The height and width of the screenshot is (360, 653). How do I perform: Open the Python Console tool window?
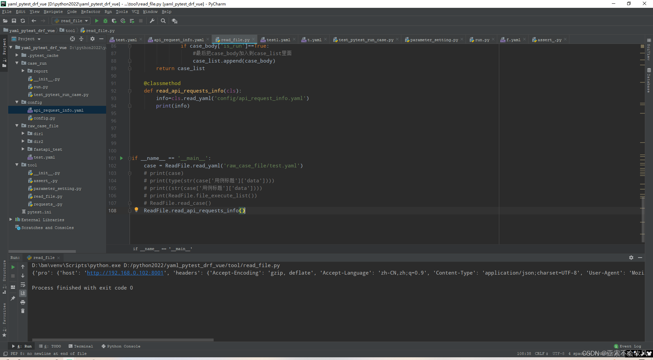coord(121,346)
